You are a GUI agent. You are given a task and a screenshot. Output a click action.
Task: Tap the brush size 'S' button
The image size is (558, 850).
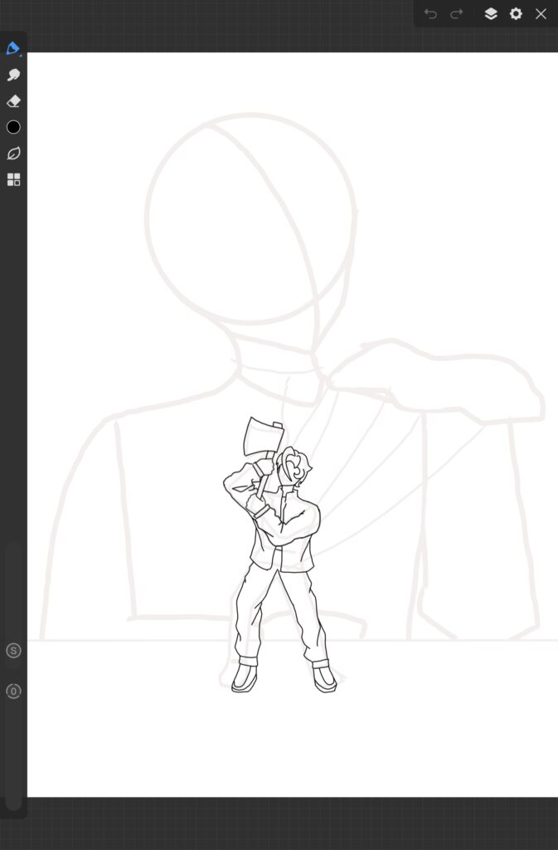click(13, 650)
